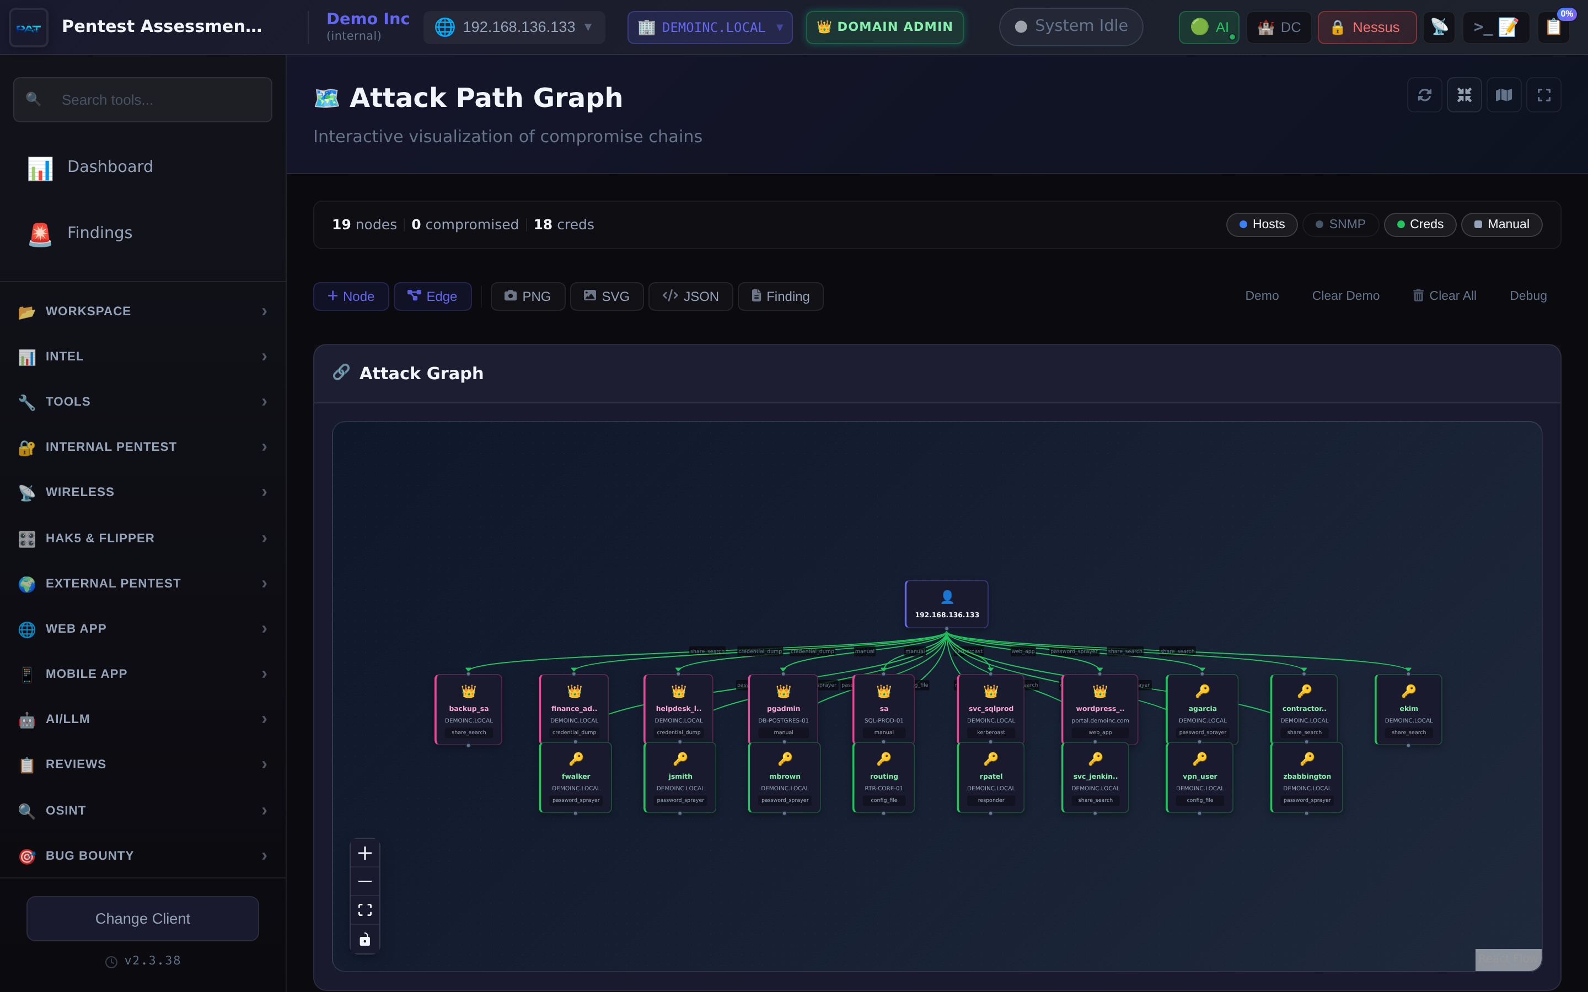This screenshot has height=992, width=1588.
Task: Open the 192.168.136.133 network dropdown
Action: pyautogui.click(x=514, y=27)
